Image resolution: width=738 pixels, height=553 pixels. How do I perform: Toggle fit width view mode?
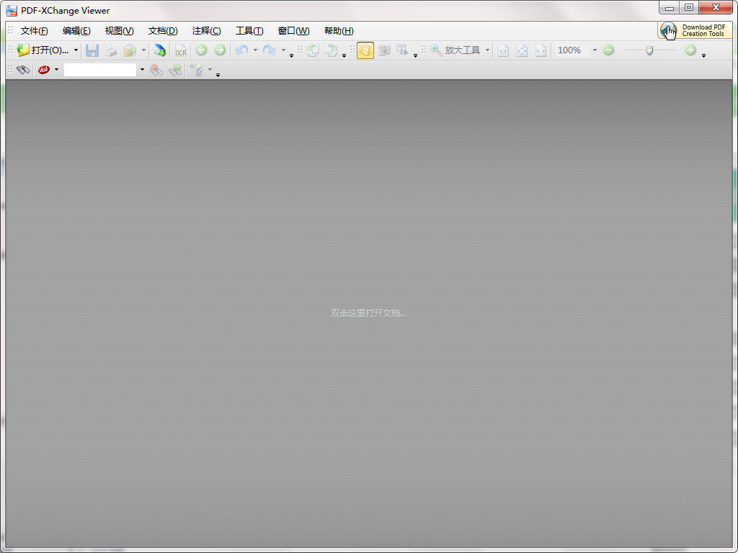click(540, 50)
